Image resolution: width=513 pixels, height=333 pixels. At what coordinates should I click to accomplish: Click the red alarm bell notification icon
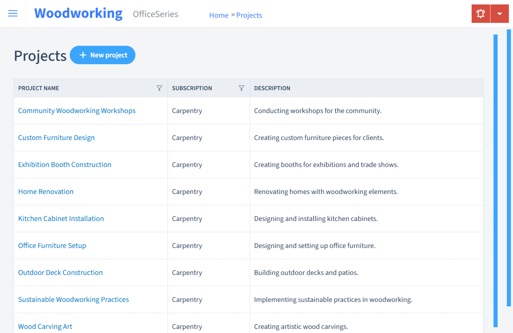point(481,14)
